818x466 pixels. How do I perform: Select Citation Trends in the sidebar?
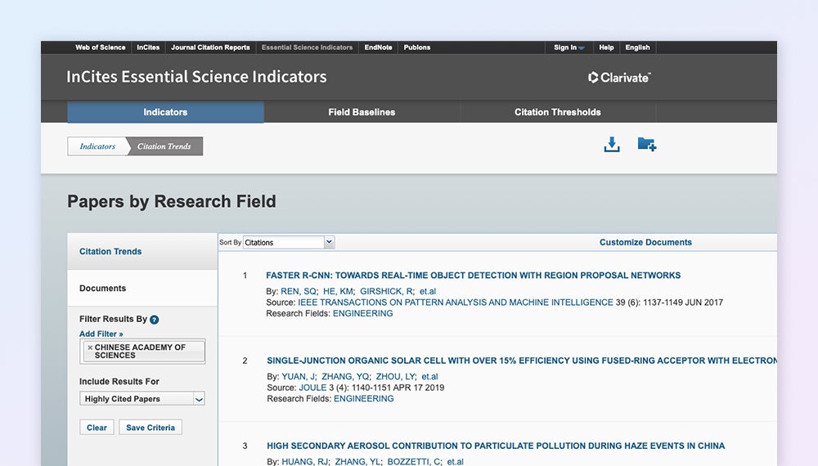click(x=110, y=252)
